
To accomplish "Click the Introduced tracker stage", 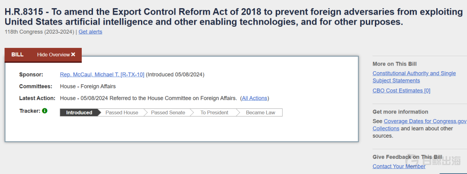I will tap(79, 113).
